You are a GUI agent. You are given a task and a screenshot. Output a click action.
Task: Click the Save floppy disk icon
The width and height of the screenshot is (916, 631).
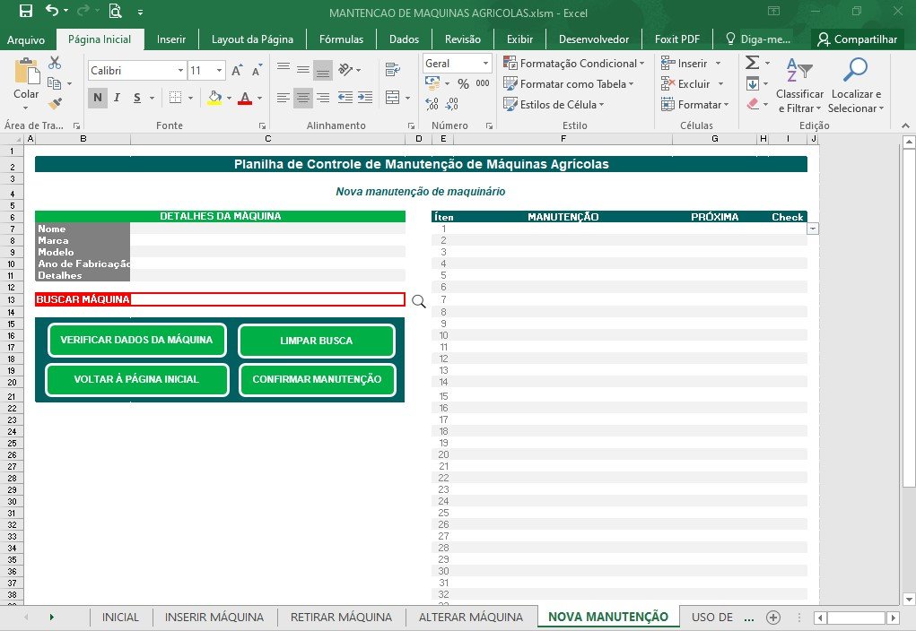26,11
